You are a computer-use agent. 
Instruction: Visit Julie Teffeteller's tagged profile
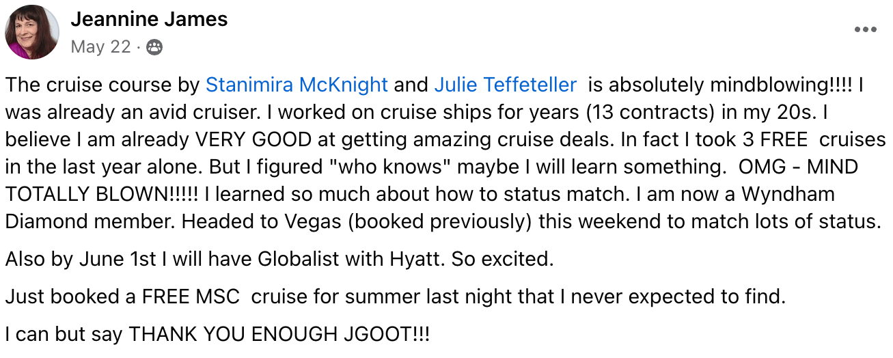[x=506, y=85]
